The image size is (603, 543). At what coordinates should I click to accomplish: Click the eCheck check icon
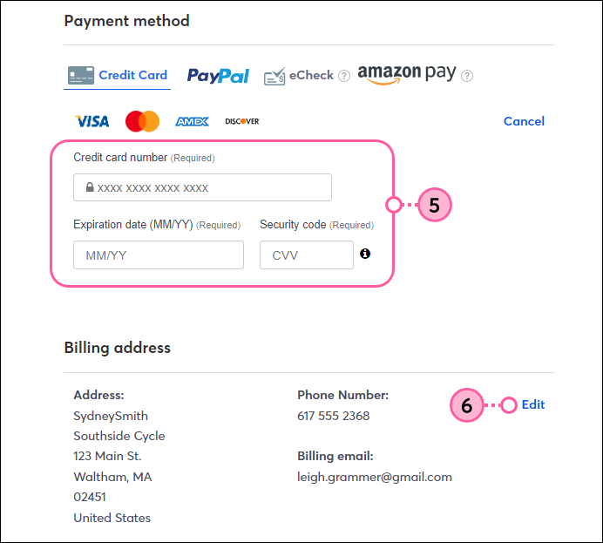(x=274, y=76)
